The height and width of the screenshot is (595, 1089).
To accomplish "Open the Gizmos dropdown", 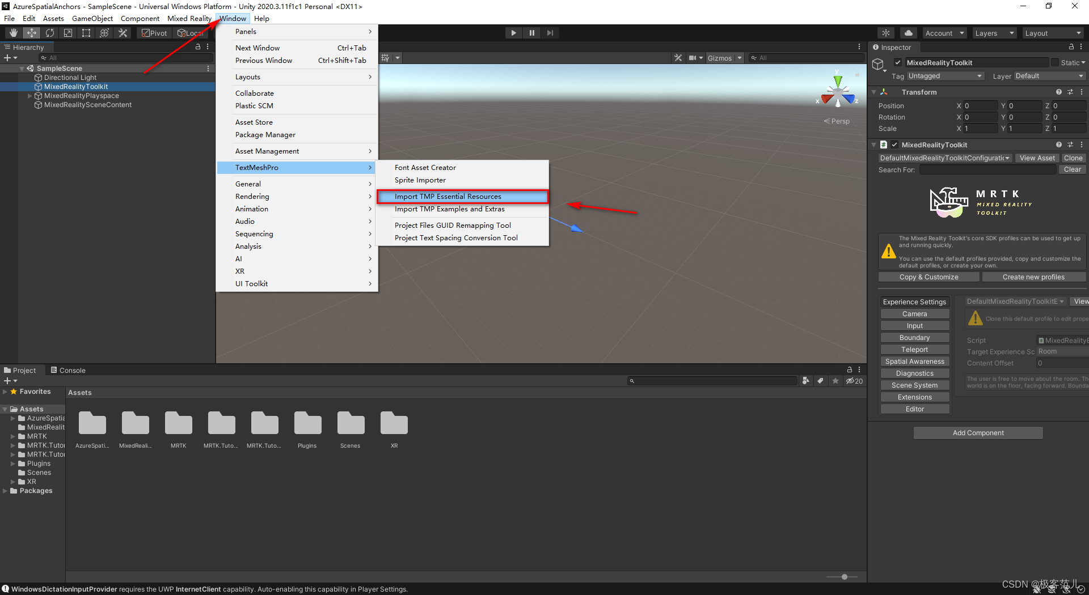I will [725, 58].
